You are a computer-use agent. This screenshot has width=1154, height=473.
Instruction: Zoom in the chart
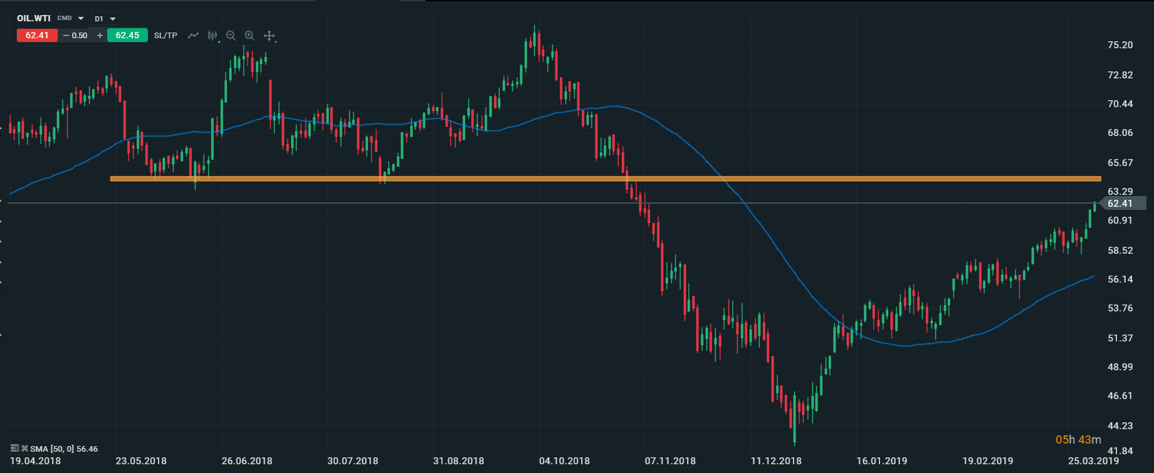(x=249, y=36)
